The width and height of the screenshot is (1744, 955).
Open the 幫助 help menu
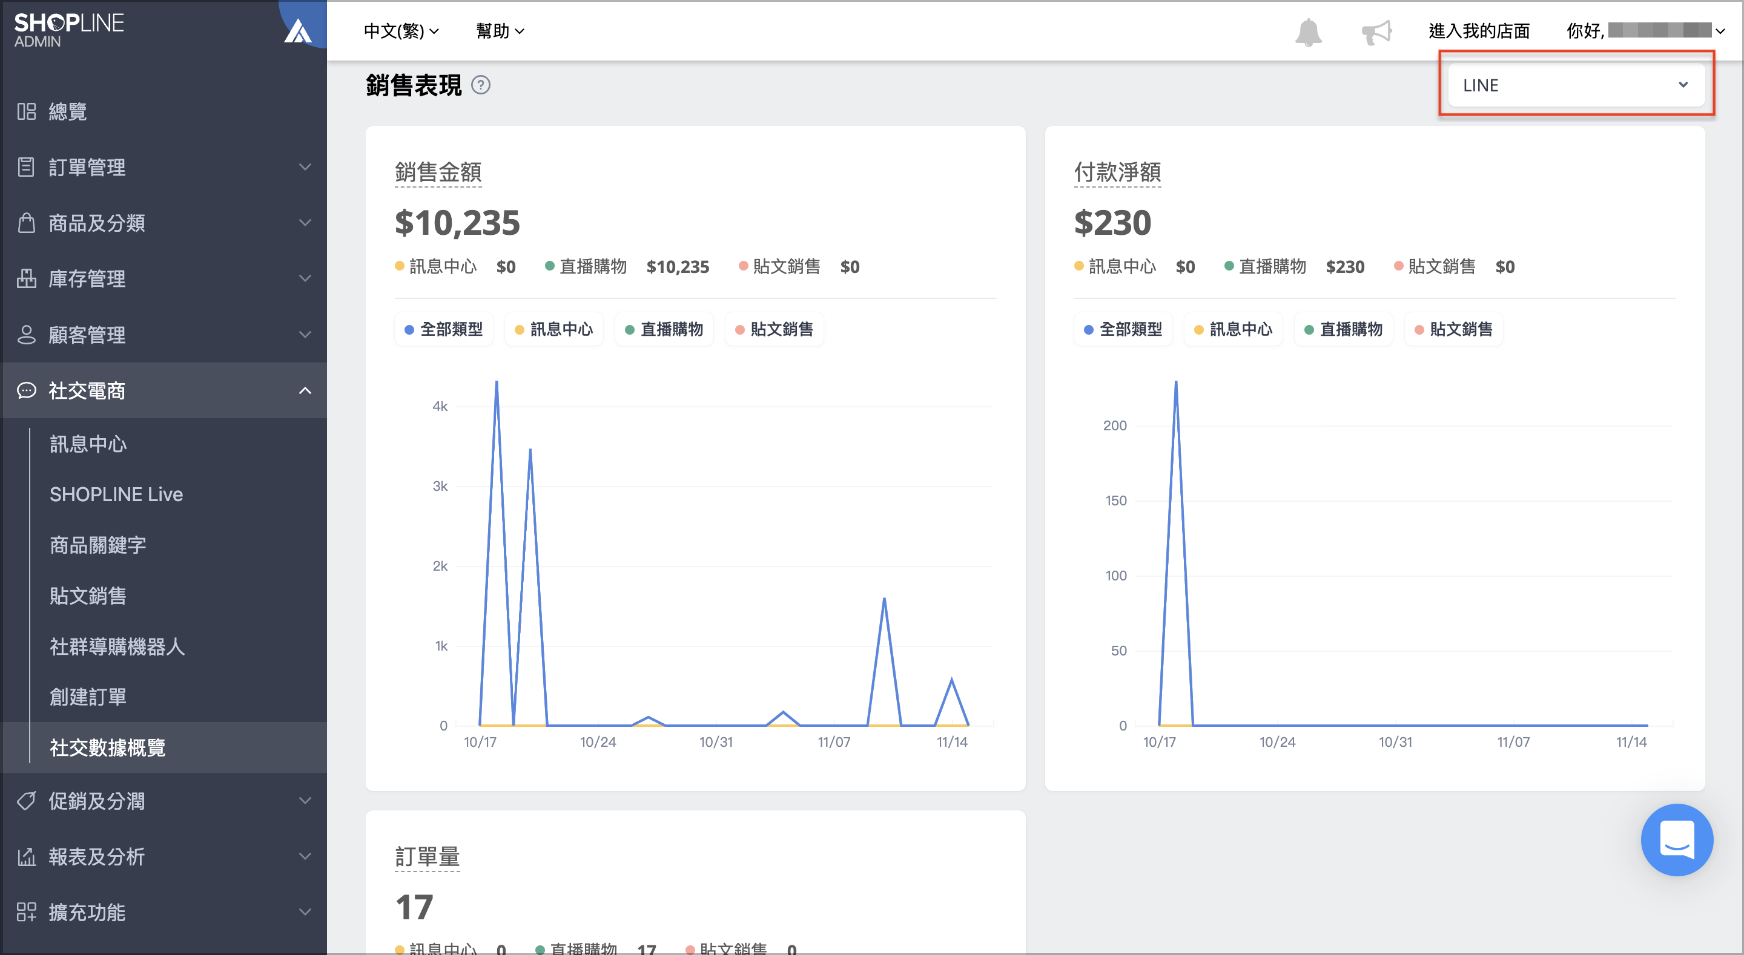point(500,31)
